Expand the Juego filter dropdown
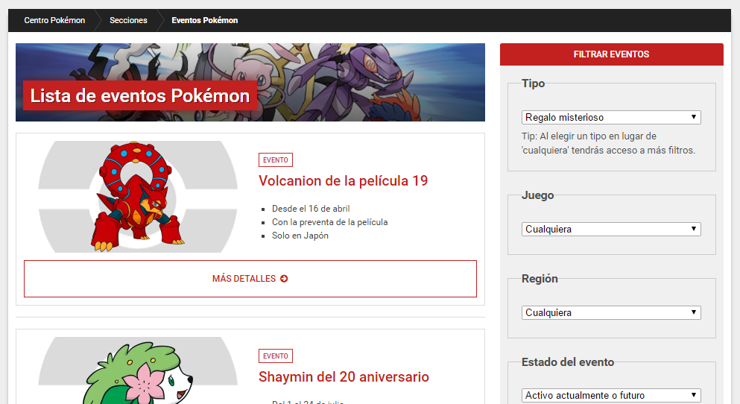 click(611, 229)
